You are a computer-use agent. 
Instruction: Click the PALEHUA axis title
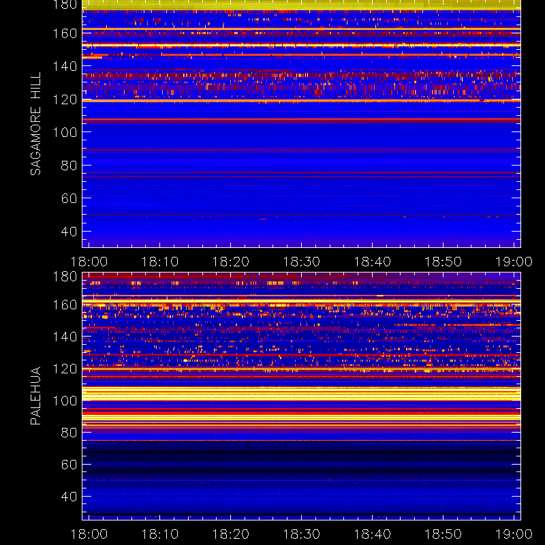(x=36, y=396)
